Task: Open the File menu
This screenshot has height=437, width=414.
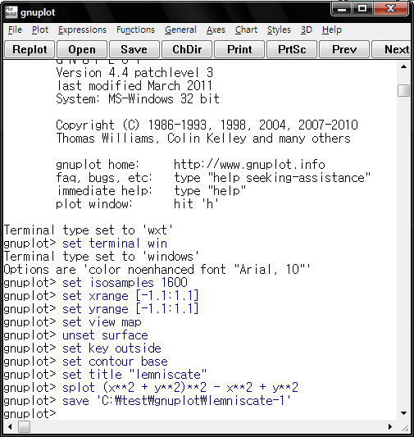Action: click(15, 30)
